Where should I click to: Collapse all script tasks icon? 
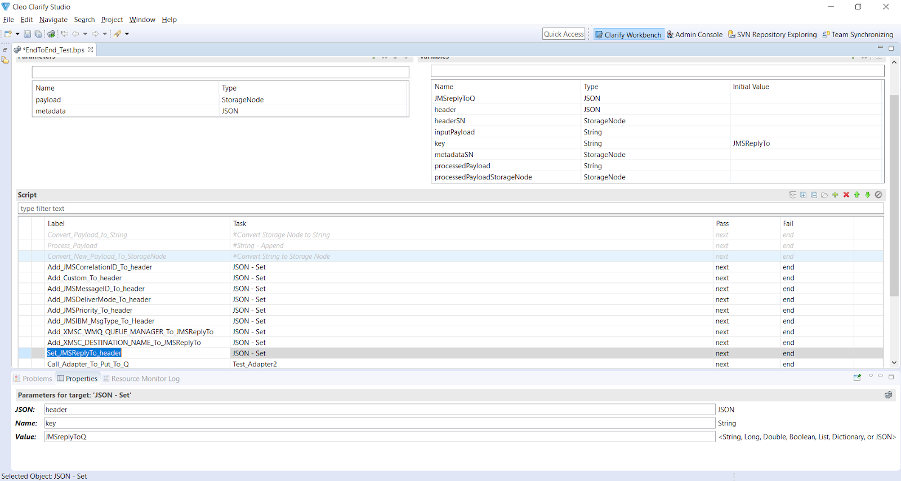point(814,195)
